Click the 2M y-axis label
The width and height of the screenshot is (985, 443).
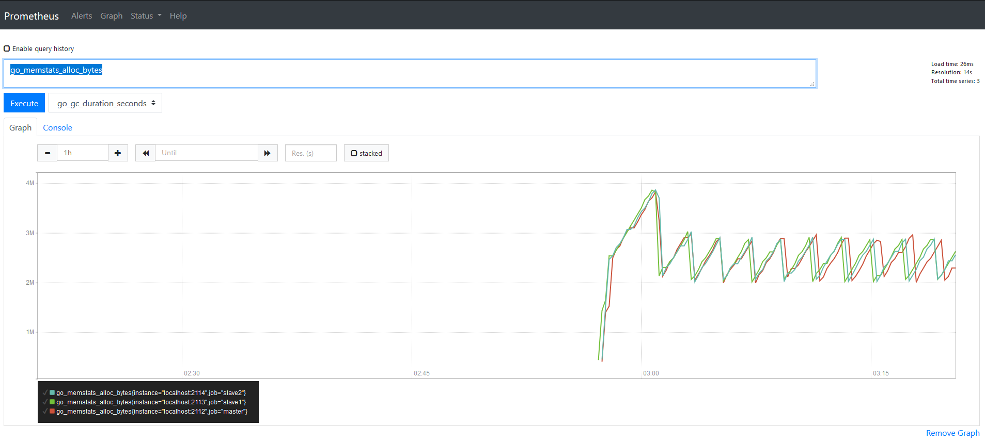[x=30, y=283]
